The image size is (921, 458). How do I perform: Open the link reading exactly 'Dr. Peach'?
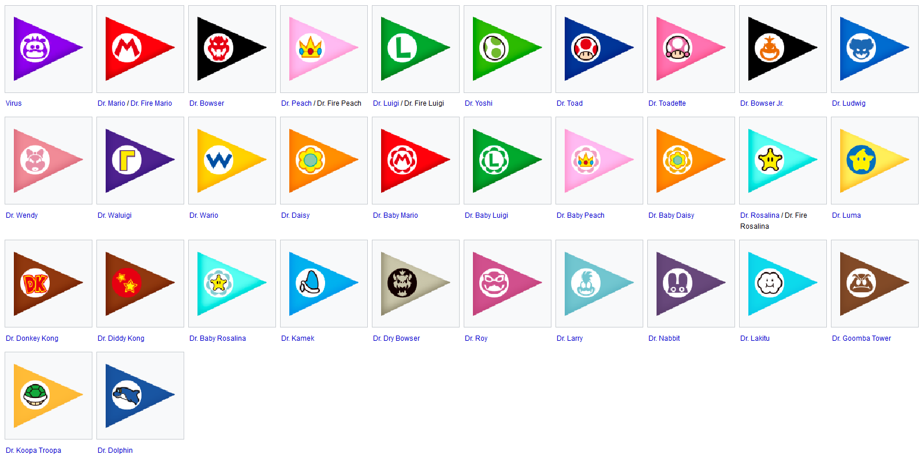(x=296, y=103)
